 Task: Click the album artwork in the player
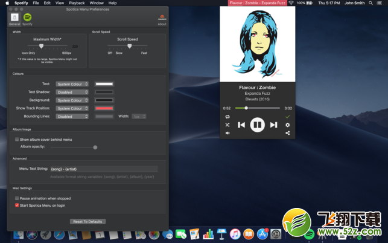(x=257, y=44)
